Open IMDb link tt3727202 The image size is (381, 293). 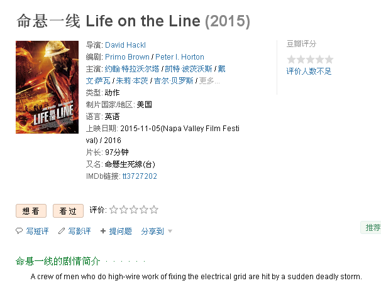coord(140,176)
